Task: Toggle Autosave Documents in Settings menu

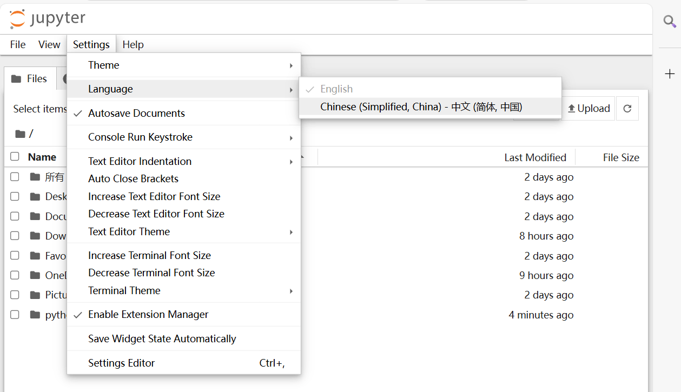Action: click(x=184, y=113)
